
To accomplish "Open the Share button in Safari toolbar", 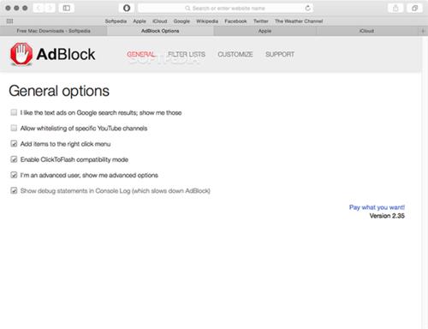I will pos(395,8).
